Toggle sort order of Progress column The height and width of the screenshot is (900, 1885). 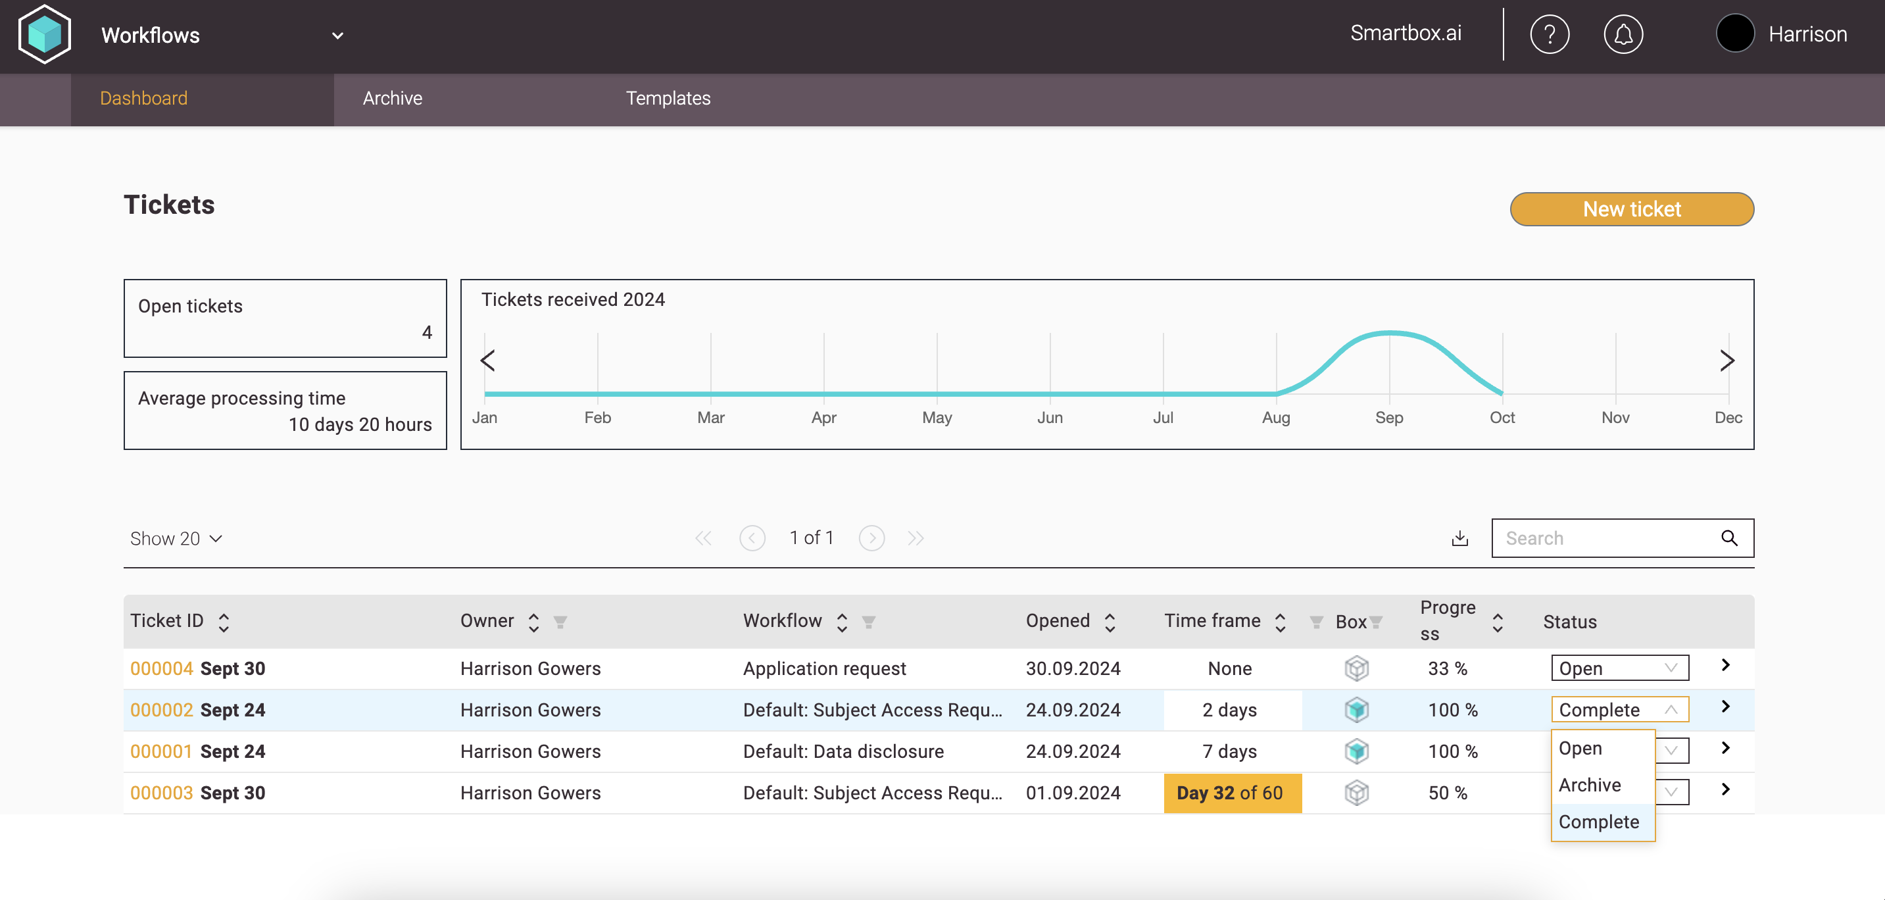tap(1497, 622)
